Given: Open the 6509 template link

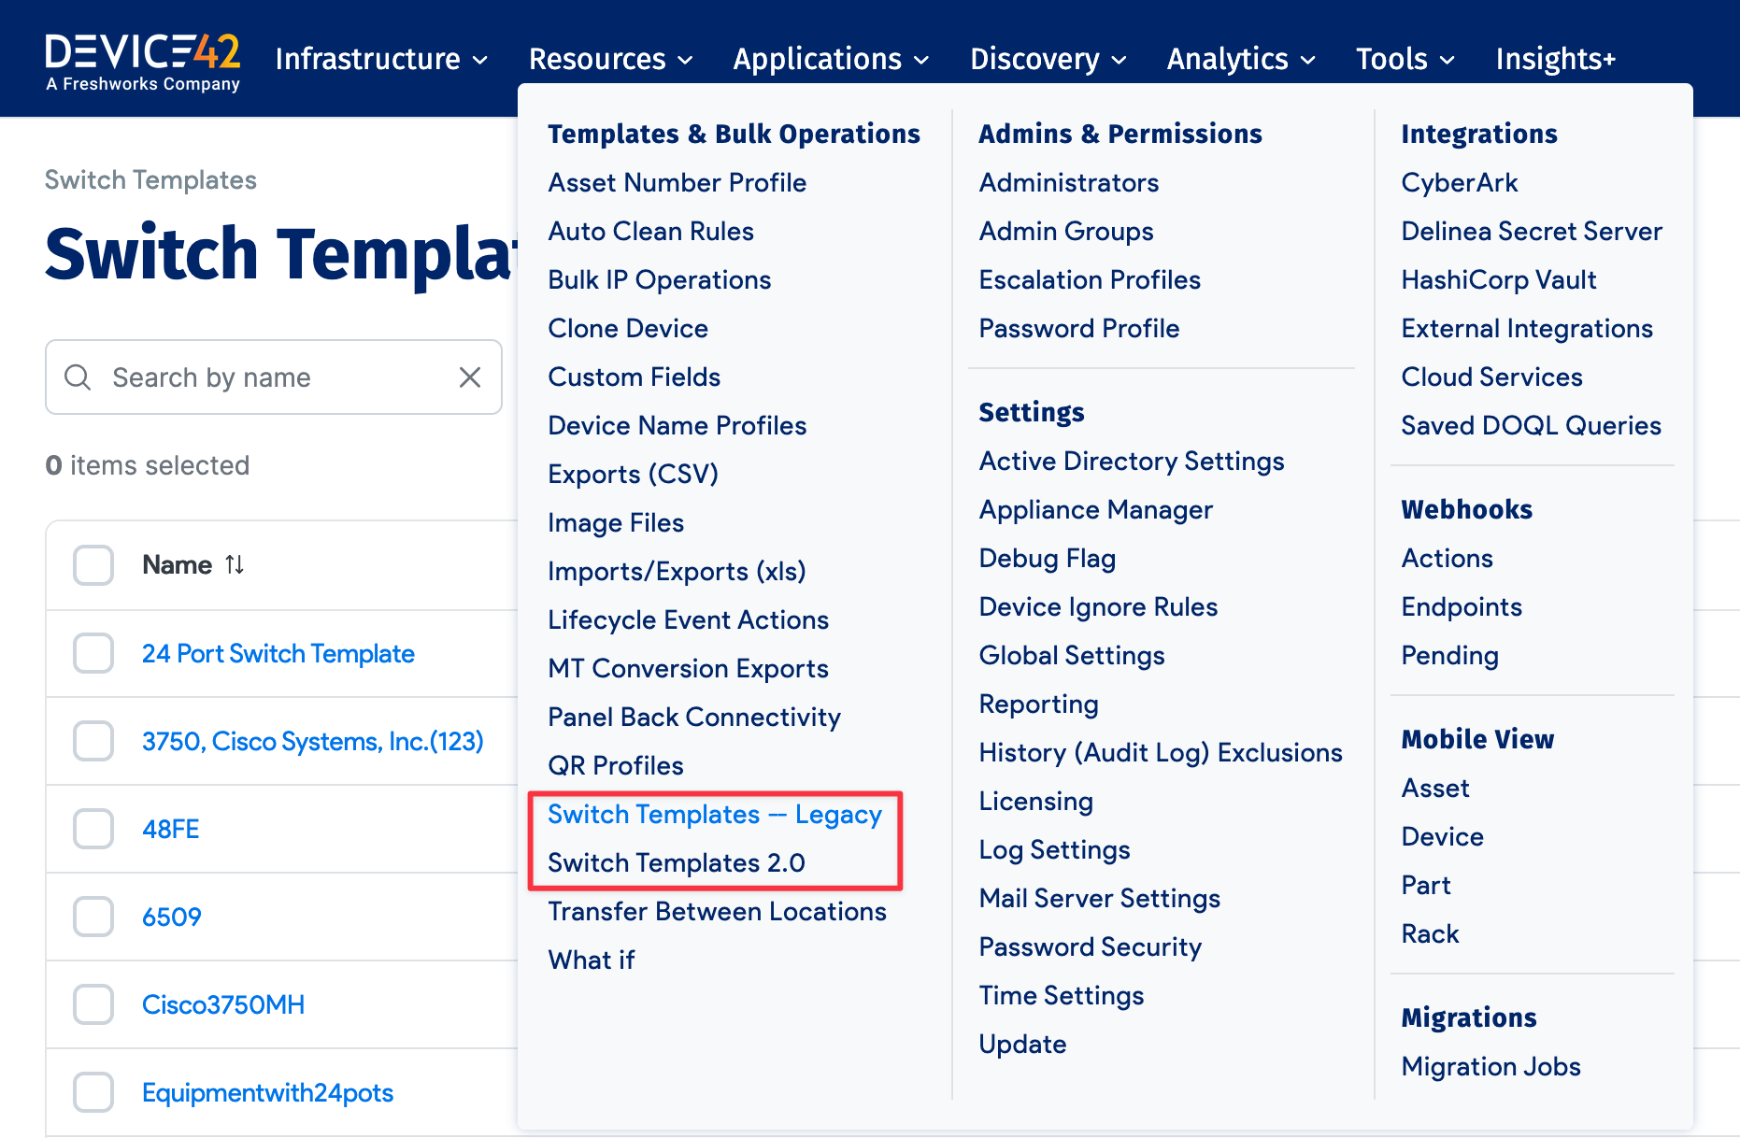Looking at the screenshot, I should (172, 917).
